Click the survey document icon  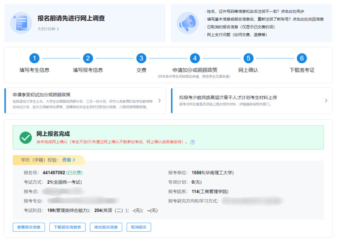coord(21,23)
